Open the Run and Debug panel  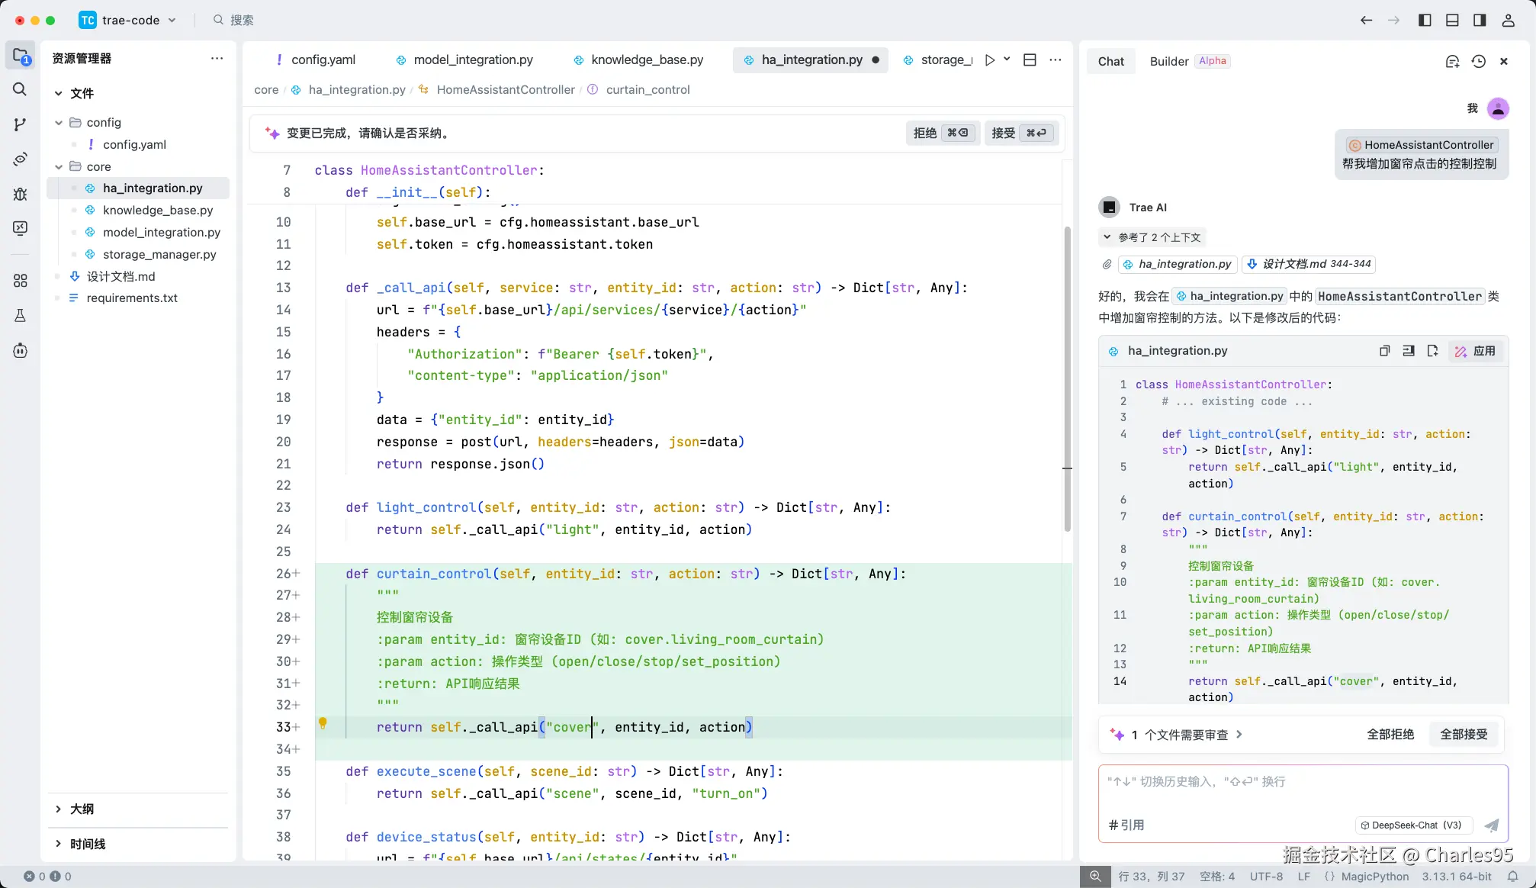point(19,195)
